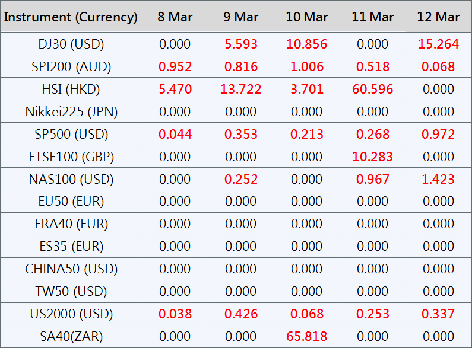Select the 8 Mar column header
Viewport: 472px width, 348px height.
(x=175, y=17)
